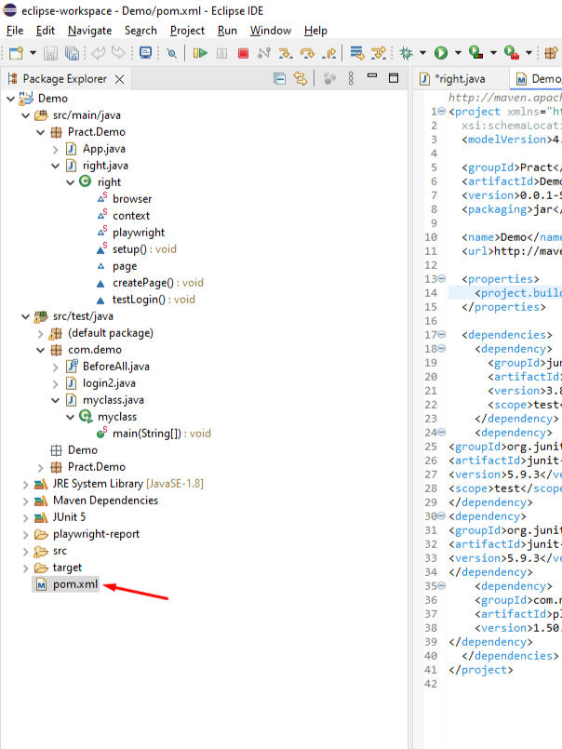The width and height of the screenshot is (562, 749).
Task: Open the Edit menu
Action: 46,31
